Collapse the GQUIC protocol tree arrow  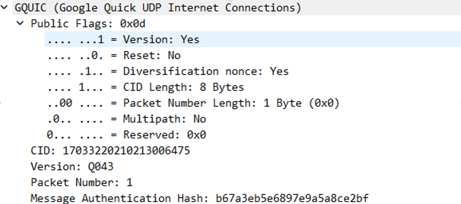tap(4, 8)
